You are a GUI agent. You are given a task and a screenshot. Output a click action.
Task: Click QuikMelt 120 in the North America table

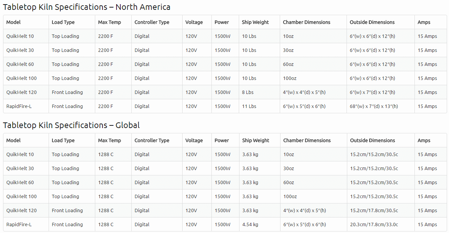click(22, 92)
